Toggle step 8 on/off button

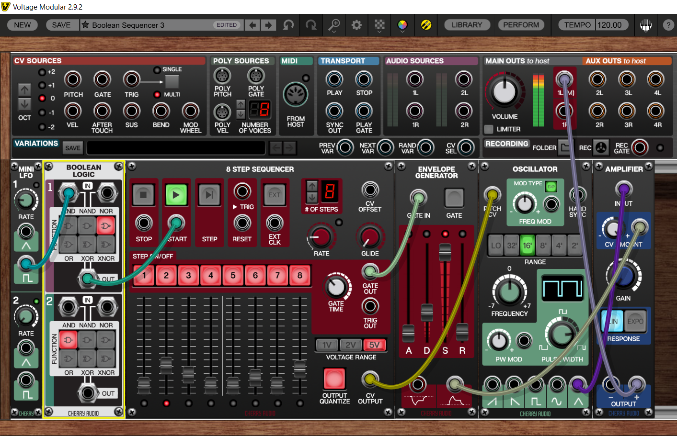(x=300, y=275)
